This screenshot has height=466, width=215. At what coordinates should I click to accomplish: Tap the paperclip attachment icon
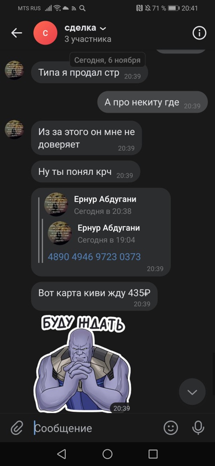pyautogui.click(x=17, y=428)
